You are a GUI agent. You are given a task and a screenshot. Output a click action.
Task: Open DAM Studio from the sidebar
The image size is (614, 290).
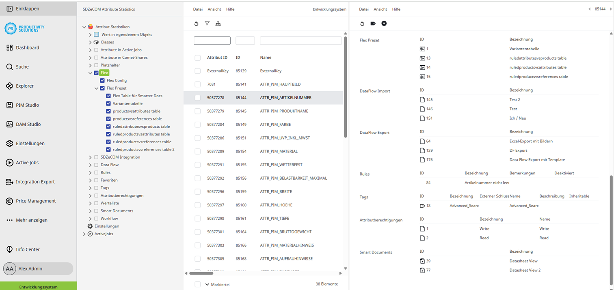pos(28,124)
